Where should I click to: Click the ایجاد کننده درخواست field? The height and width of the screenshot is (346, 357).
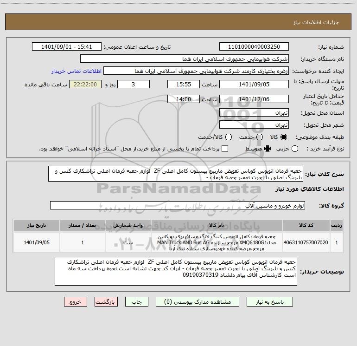pyautogui.click(x=196, y=71)
